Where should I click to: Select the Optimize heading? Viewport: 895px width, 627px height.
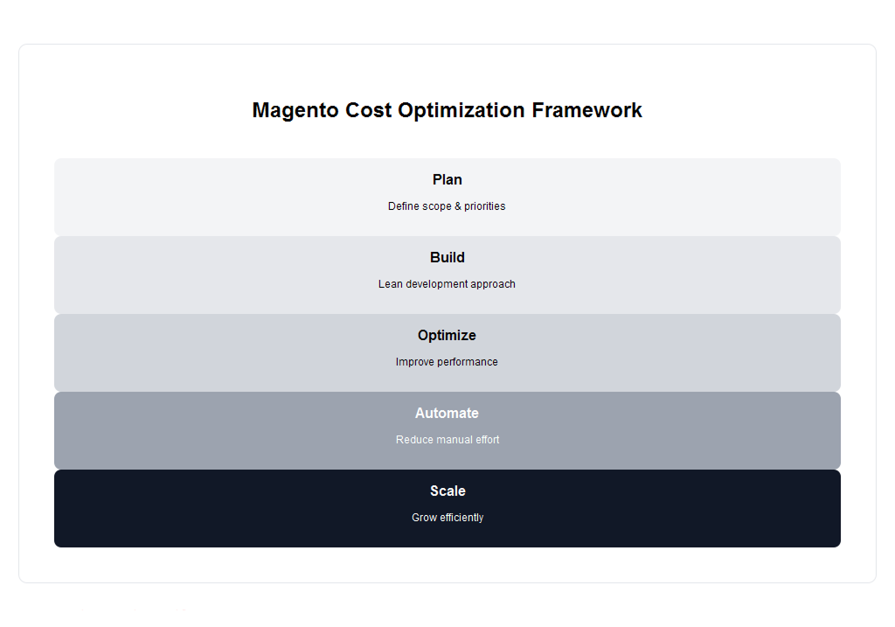point(447,335)
